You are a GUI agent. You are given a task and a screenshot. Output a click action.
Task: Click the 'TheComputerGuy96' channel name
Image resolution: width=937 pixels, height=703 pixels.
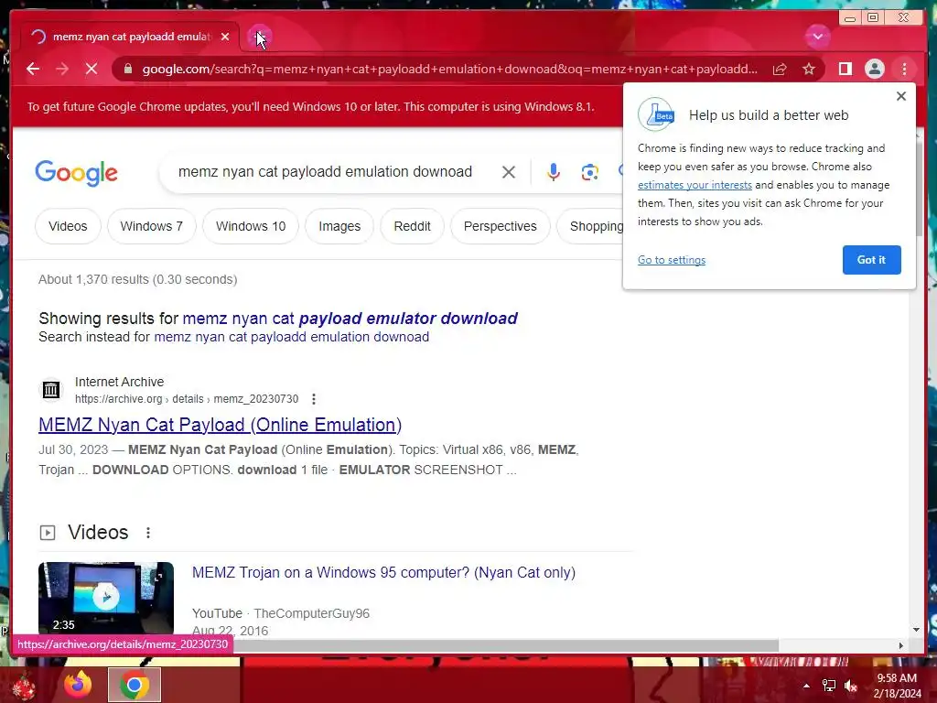(311, 613)
